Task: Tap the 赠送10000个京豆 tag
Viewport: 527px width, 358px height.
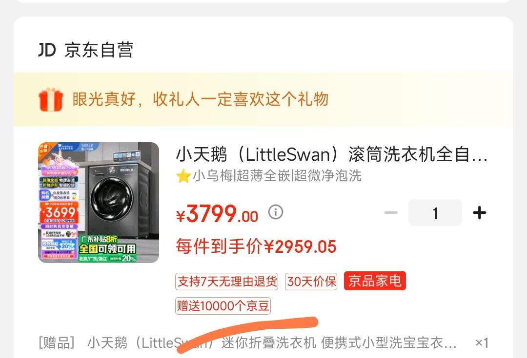Action: click(x=223, y=306)
